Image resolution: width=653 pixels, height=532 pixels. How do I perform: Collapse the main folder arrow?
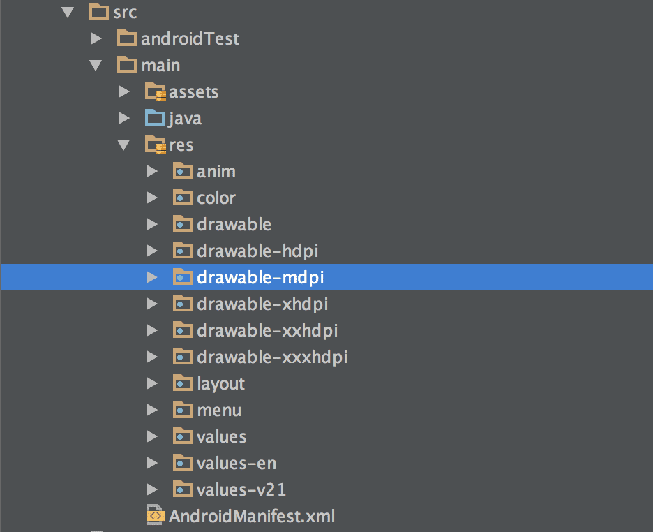click(x=96, y=66)
